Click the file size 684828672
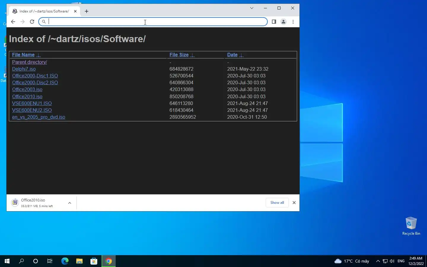 tap(181, 69)
